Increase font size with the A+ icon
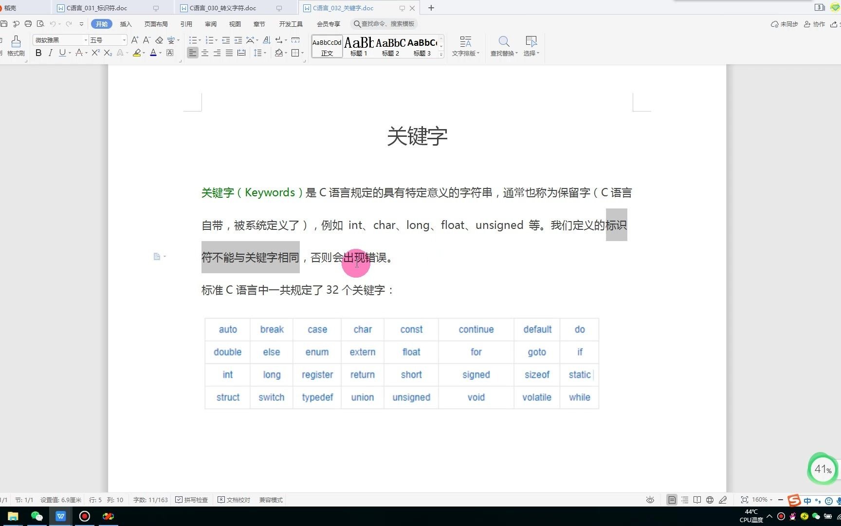This screenshot has width=841, height=526. tap(135, 40)
